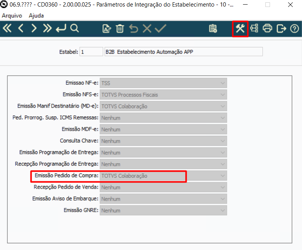This screenshot has height=250, width=302.
Task: Open the Emissão MDF-e dropdown
Action: pos(163,129)
